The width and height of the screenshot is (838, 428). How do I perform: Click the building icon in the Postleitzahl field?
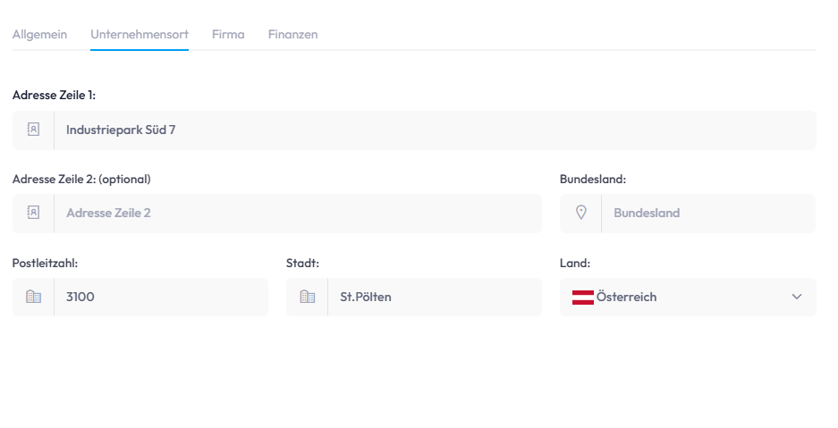pos(33,297)
